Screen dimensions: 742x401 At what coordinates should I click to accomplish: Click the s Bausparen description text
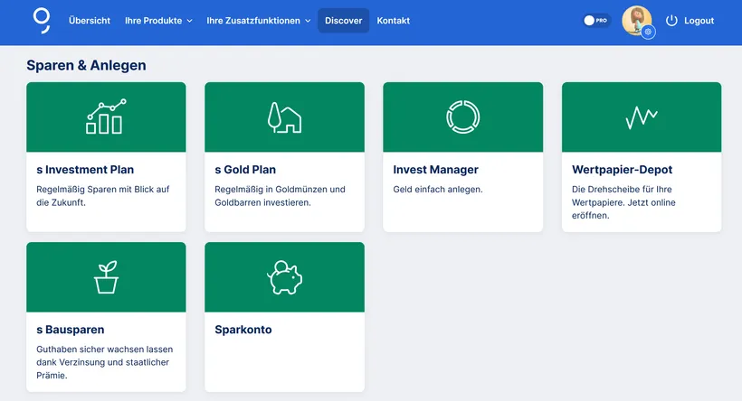(x=103, y=362)
